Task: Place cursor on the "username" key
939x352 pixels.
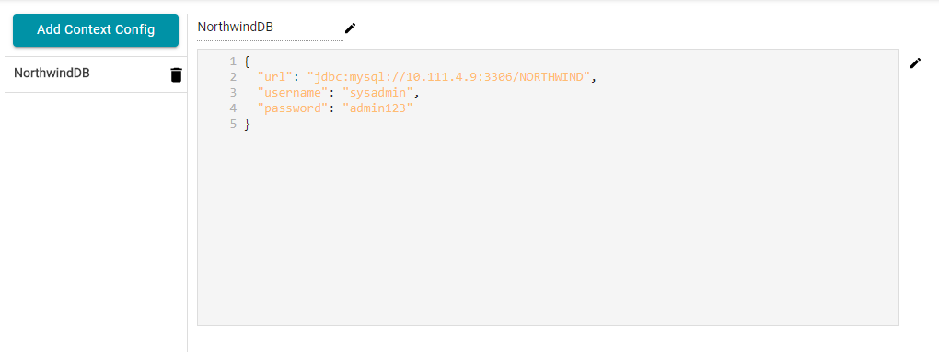Action: [293, 93]
